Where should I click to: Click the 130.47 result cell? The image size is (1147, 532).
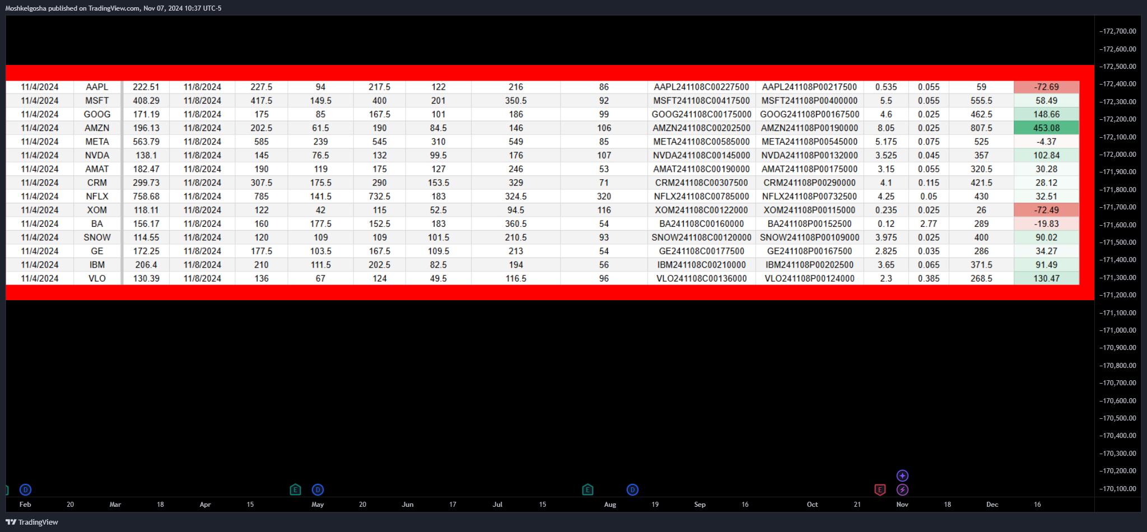click(1046, 278)
